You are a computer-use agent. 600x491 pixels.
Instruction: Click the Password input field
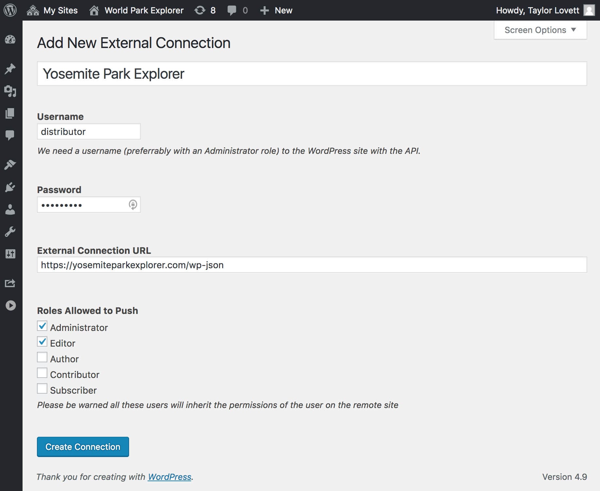[x=89, y=205]
